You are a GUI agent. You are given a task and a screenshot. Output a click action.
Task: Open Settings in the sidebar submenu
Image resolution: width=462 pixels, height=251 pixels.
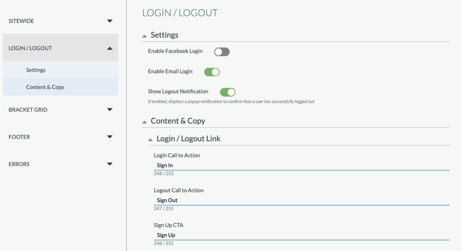(36, 70)
